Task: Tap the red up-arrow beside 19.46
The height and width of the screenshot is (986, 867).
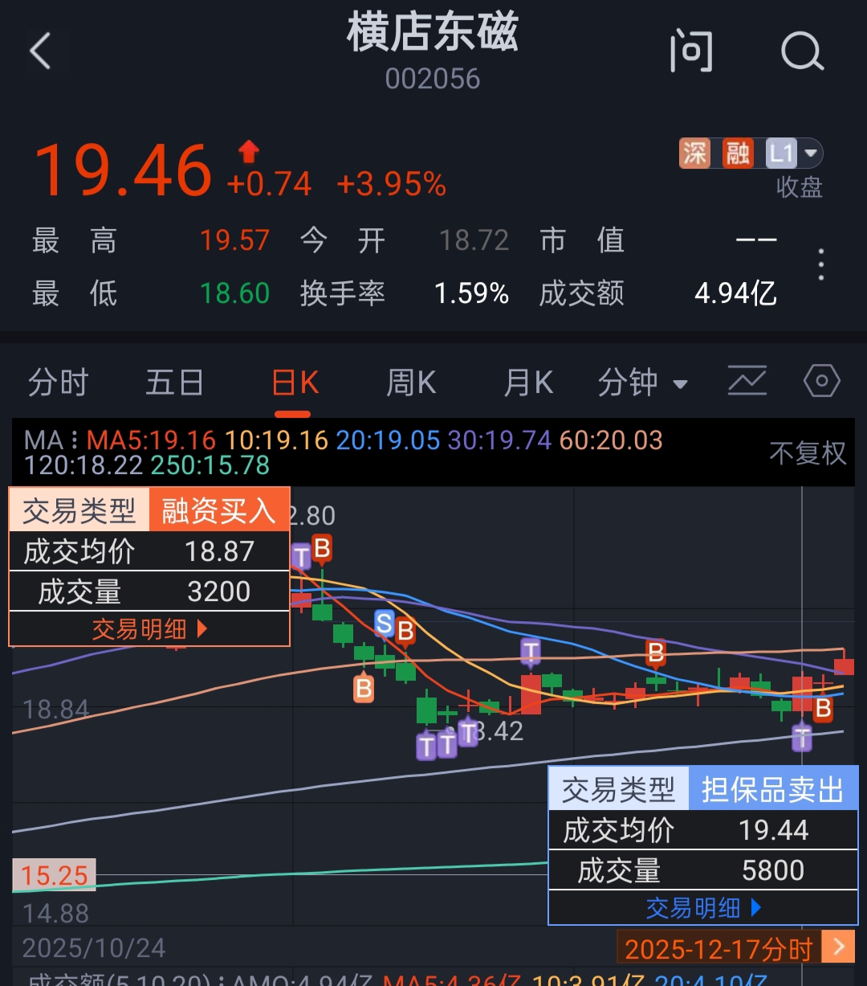Action: [249, 152]
